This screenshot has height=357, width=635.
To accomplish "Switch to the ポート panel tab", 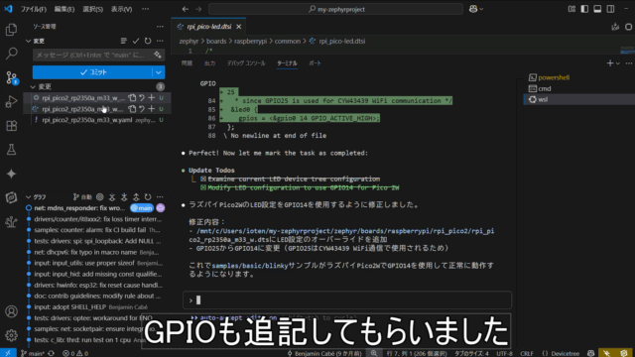I will point(315,63).
